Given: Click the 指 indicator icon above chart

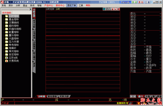Looking at the screenshot, I should coord(104,9).
